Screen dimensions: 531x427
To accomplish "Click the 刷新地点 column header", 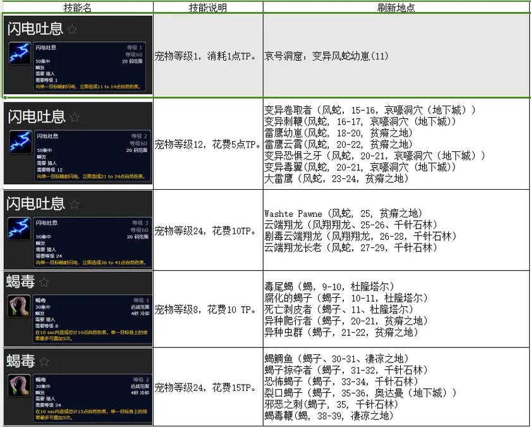I will [x=397, y=8].
